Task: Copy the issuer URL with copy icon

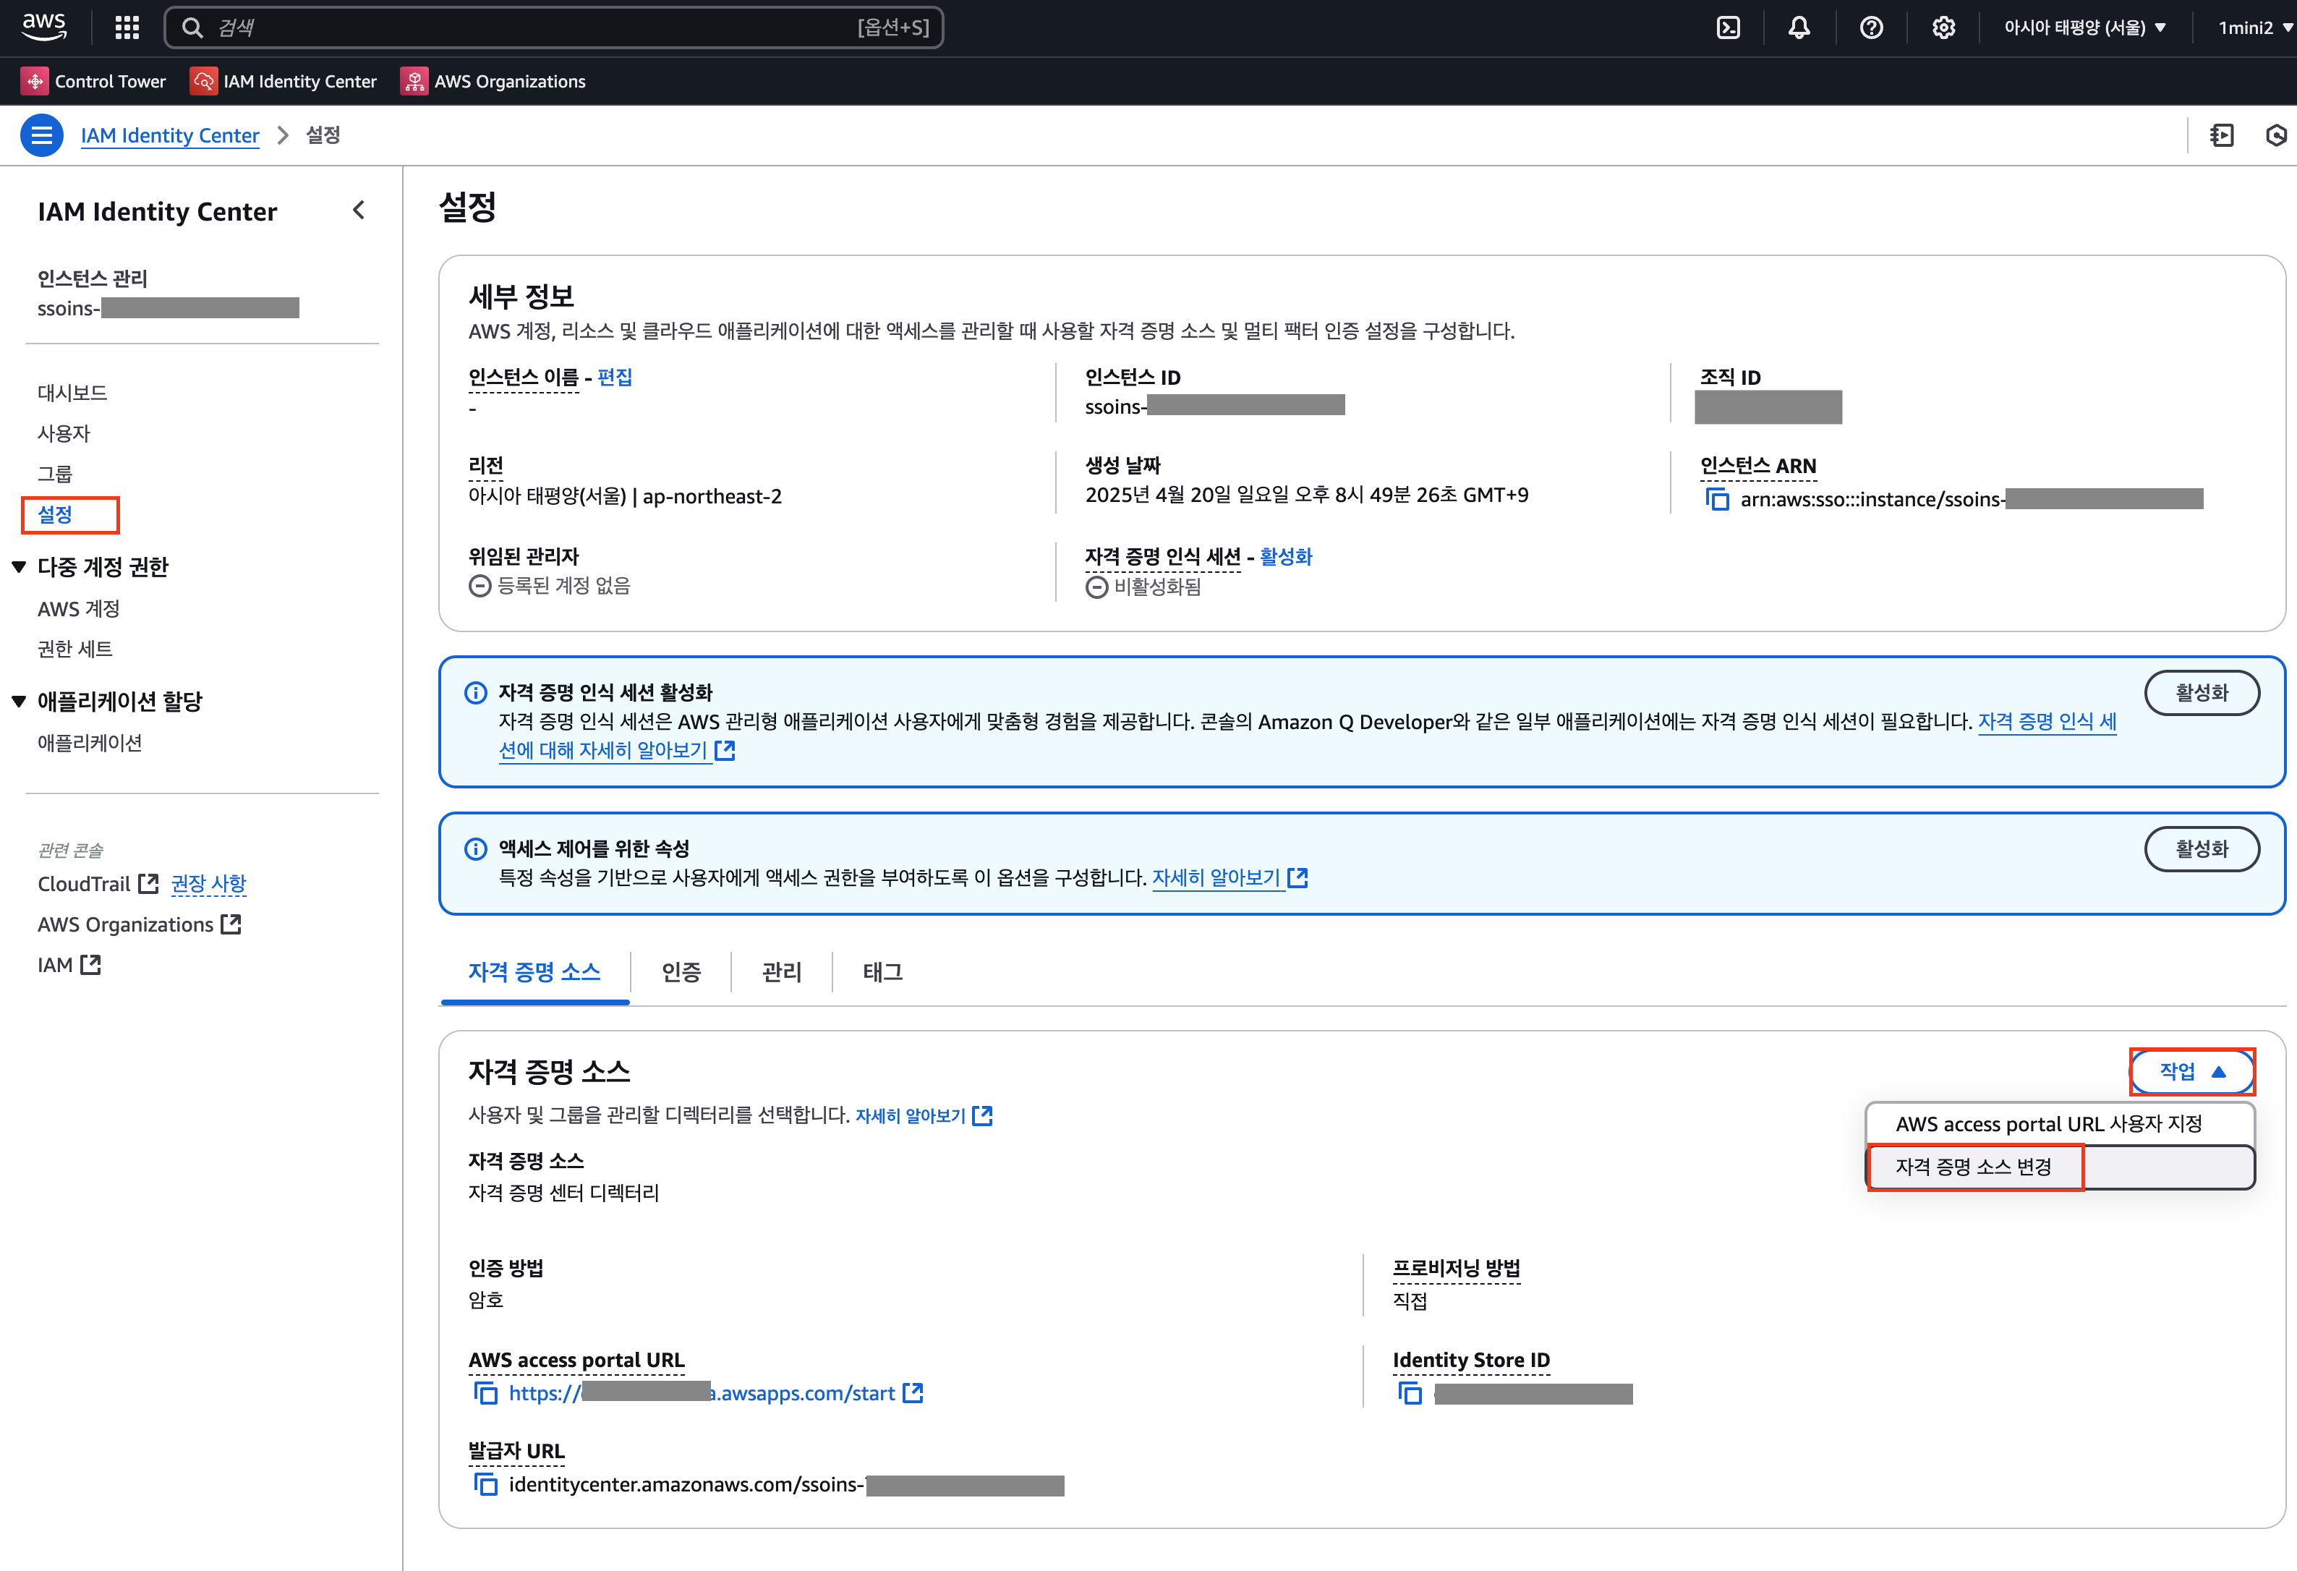Action: [485, 1484]
